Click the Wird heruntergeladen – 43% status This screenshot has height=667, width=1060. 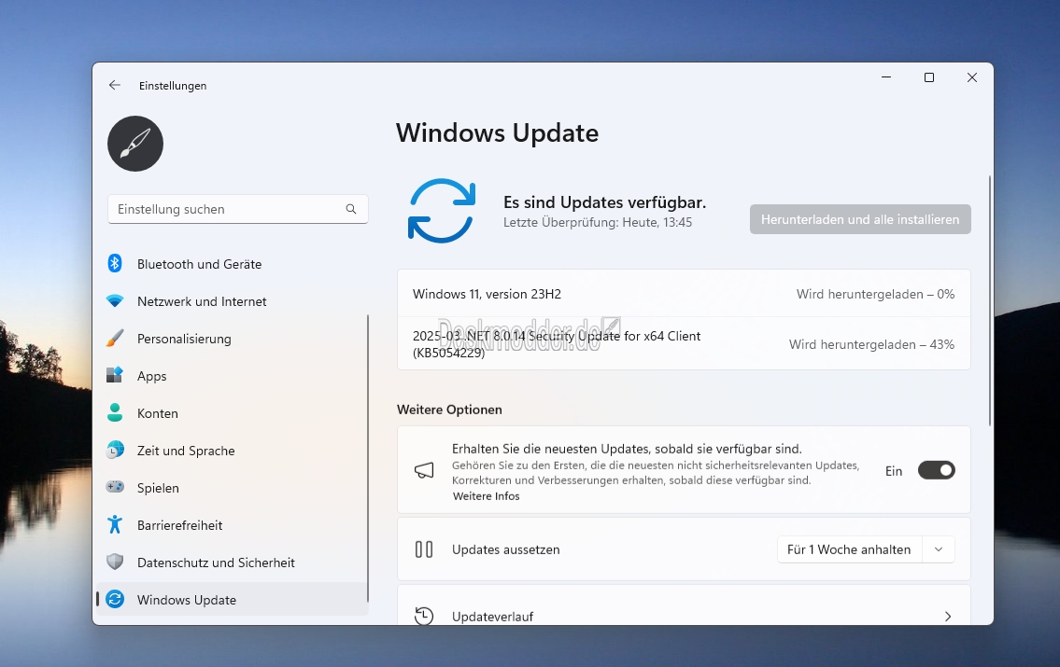coord(871,344)
